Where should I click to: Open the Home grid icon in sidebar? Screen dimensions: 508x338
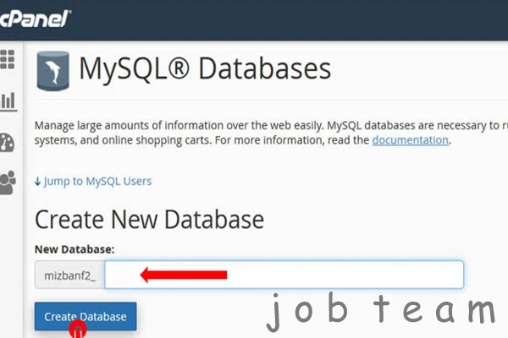pyautogui.click(x=8, y=59)
